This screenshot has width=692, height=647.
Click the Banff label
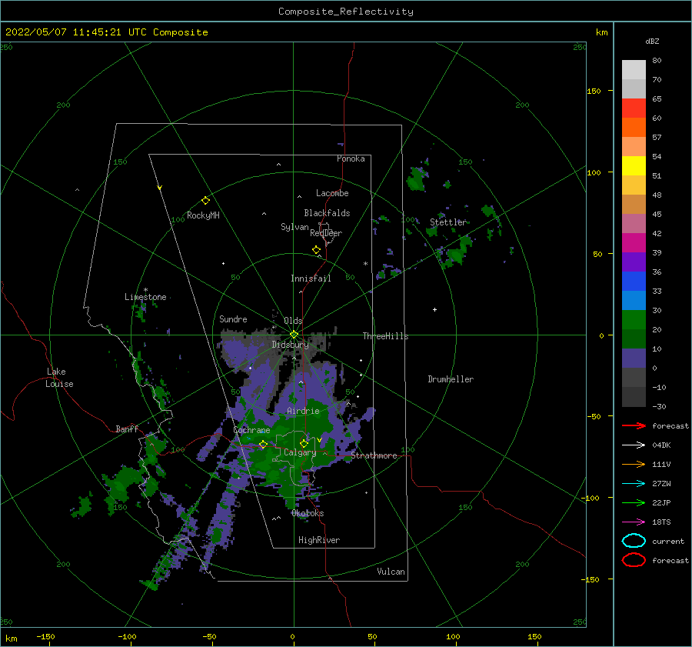(x=127, y=429)
